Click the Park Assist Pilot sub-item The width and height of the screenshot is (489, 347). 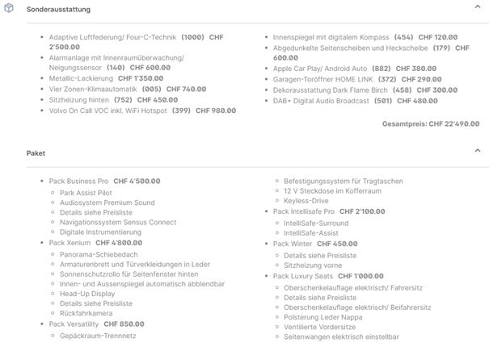pyautogui.click(x=85, y=192)
